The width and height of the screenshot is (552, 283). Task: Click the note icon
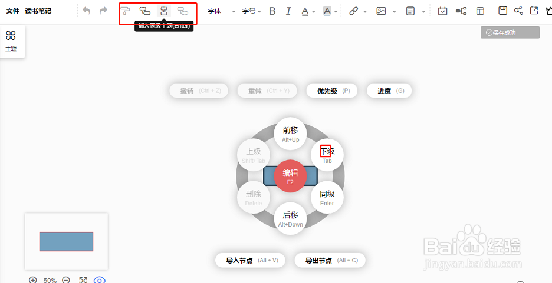tap(410, 11)
